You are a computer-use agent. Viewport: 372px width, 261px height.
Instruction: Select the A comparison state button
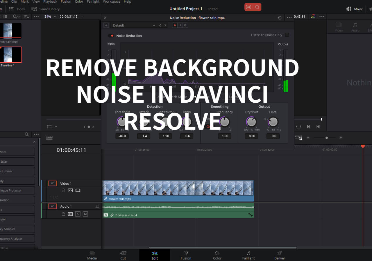175,25
